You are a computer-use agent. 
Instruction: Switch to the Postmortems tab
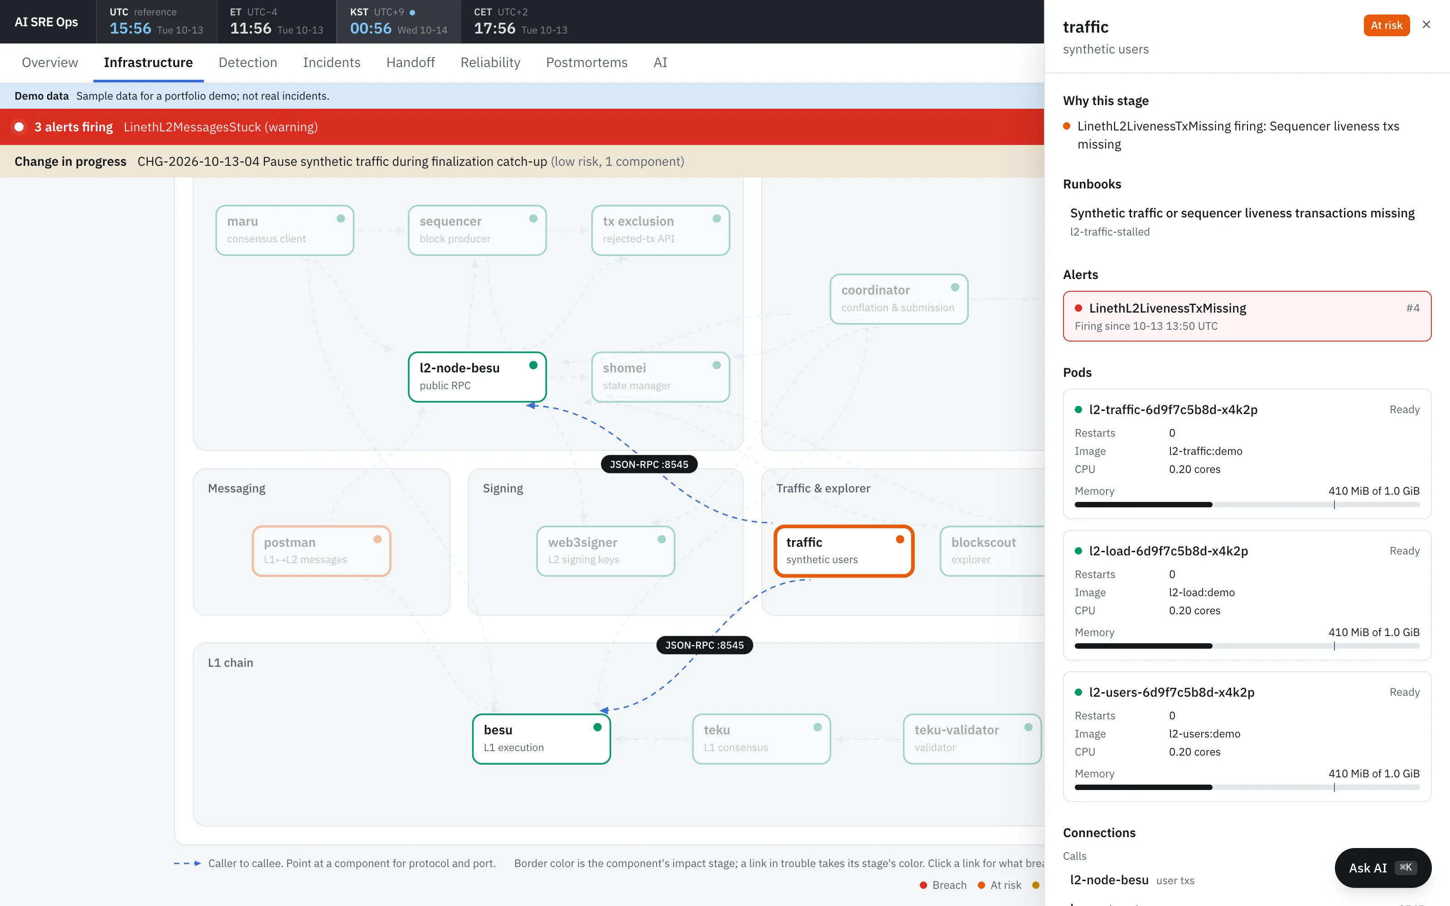pos(587,63)
